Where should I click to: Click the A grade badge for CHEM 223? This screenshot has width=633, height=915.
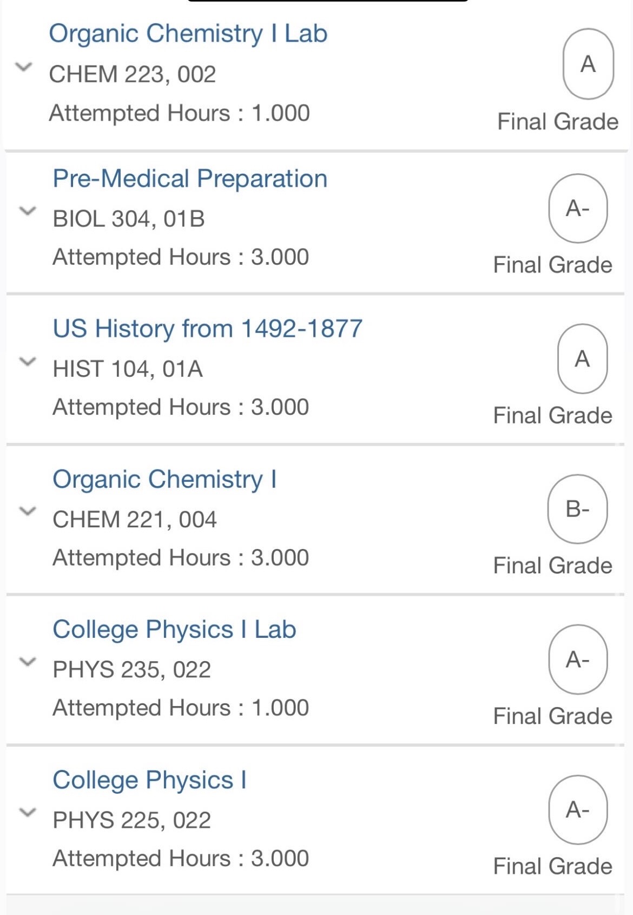pos(588,64)
